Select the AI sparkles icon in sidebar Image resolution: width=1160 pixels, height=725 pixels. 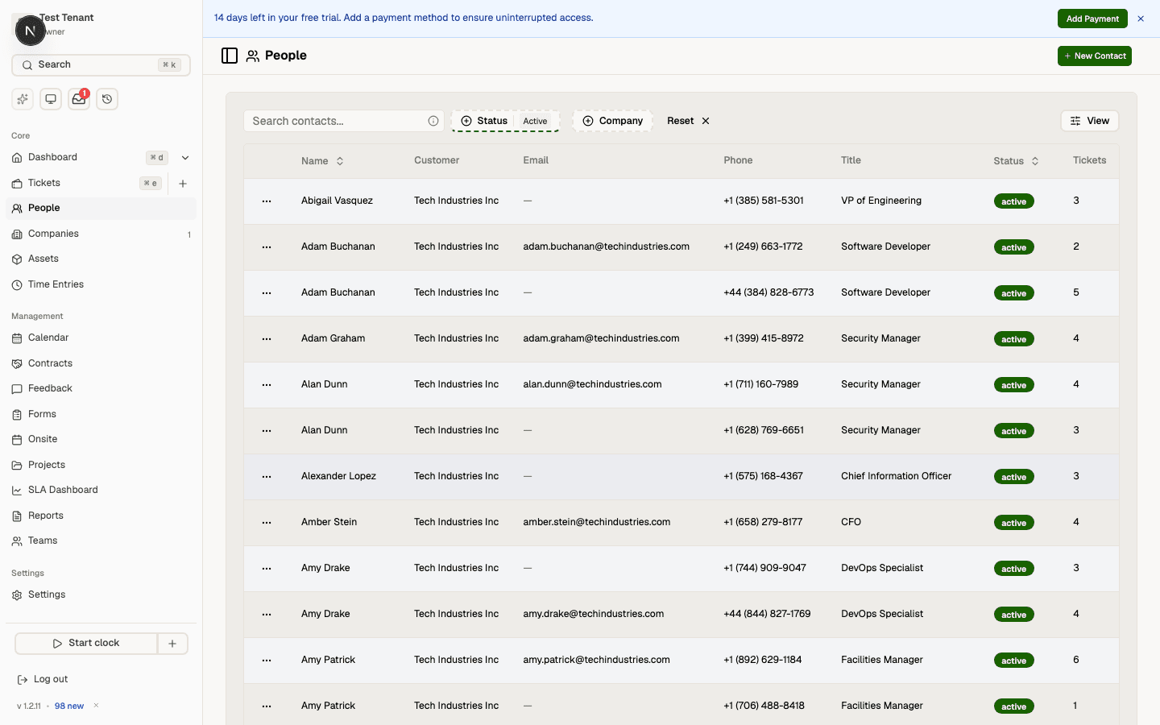point(22,98)
